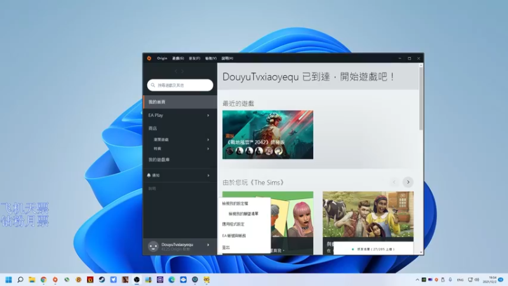508x286 pixels.
Task: Click the ENG language indicator
Action: pos(460,280)
